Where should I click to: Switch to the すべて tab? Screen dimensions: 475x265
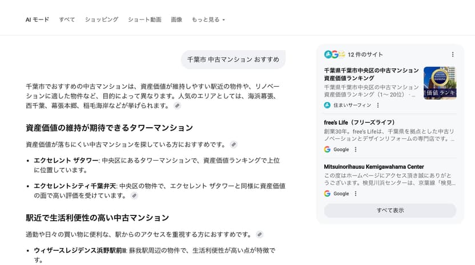pyautogui.click(x=67, y=20)
